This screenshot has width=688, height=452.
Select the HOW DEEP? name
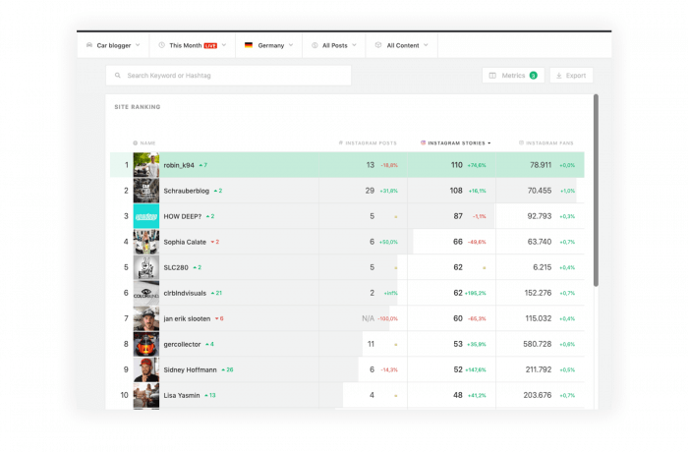pyautogui.click(x=182, y=216)
